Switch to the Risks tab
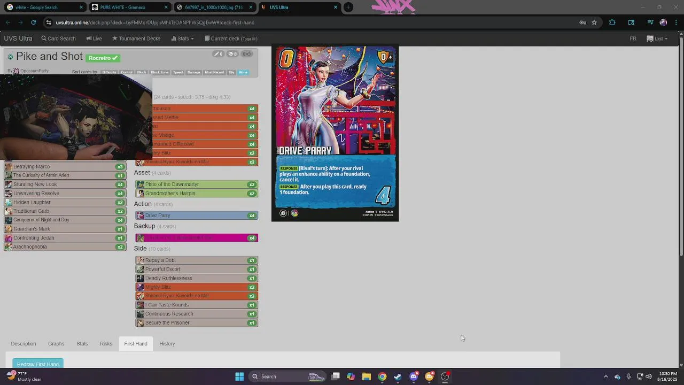 [x=106, y=344]
